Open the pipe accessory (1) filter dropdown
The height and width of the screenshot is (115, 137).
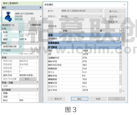[15, 25]
